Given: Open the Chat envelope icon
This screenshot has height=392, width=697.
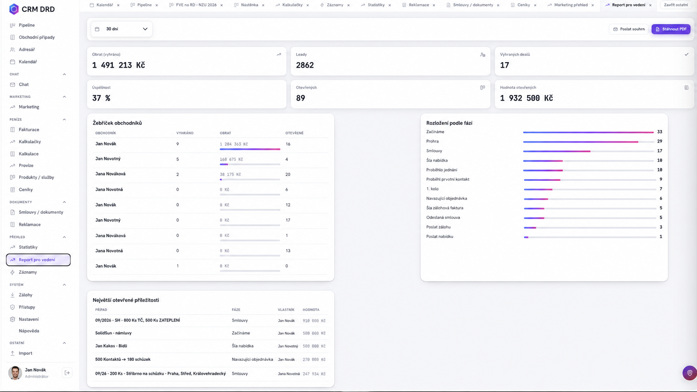Looking at the screenshot, I should point(13,85).
